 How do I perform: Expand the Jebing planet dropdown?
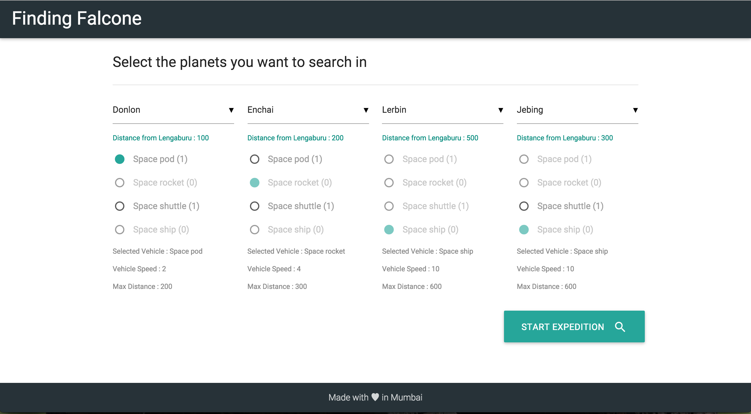[635, 110]
